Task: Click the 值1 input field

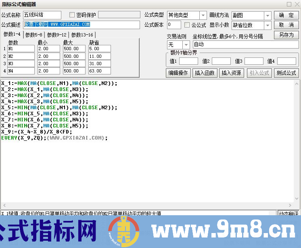Action: [x=188, y=61]
